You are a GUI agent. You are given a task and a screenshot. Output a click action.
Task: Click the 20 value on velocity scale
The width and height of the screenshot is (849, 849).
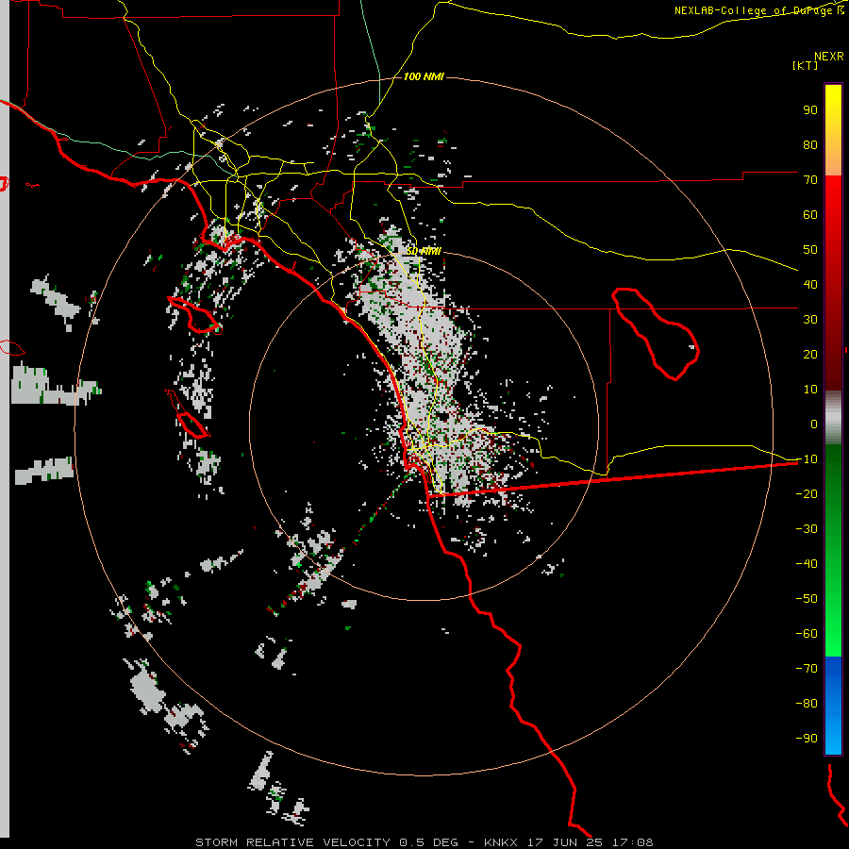point(810,354)
